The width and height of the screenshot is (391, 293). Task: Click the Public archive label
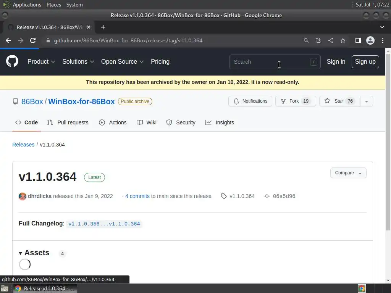(x=135, y=101)
